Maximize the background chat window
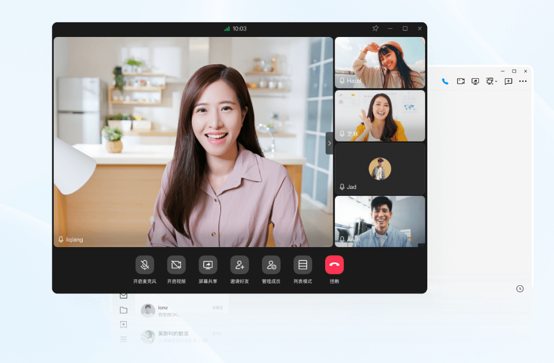This screenshot has height=363, width=554. 514,71
